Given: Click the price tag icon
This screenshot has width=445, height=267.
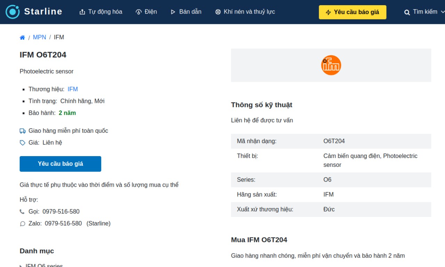Looking at the screenshot, I should 23,143.
